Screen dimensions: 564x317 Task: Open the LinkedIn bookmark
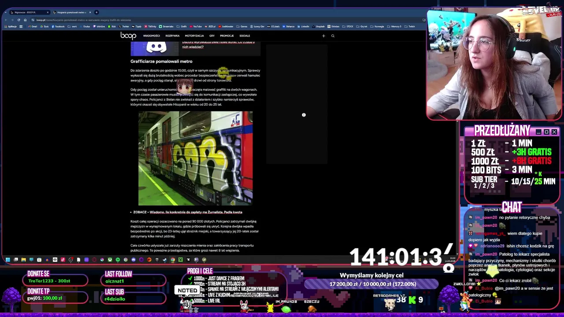coord(303,26)
